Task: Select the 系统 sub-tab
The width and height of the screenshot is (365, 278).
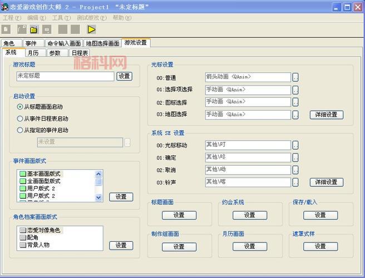Action: click(13, 53)
